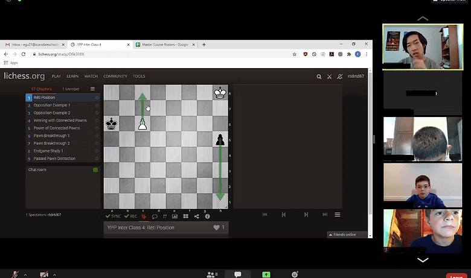Switch to the 1 Member tab
This screenshot has width=471, height=278.
tap(71, 89)
